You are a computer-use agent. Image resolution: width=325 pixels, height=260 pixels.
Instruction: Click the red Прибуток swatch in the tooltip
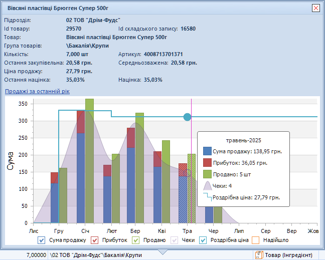[208, 162]
